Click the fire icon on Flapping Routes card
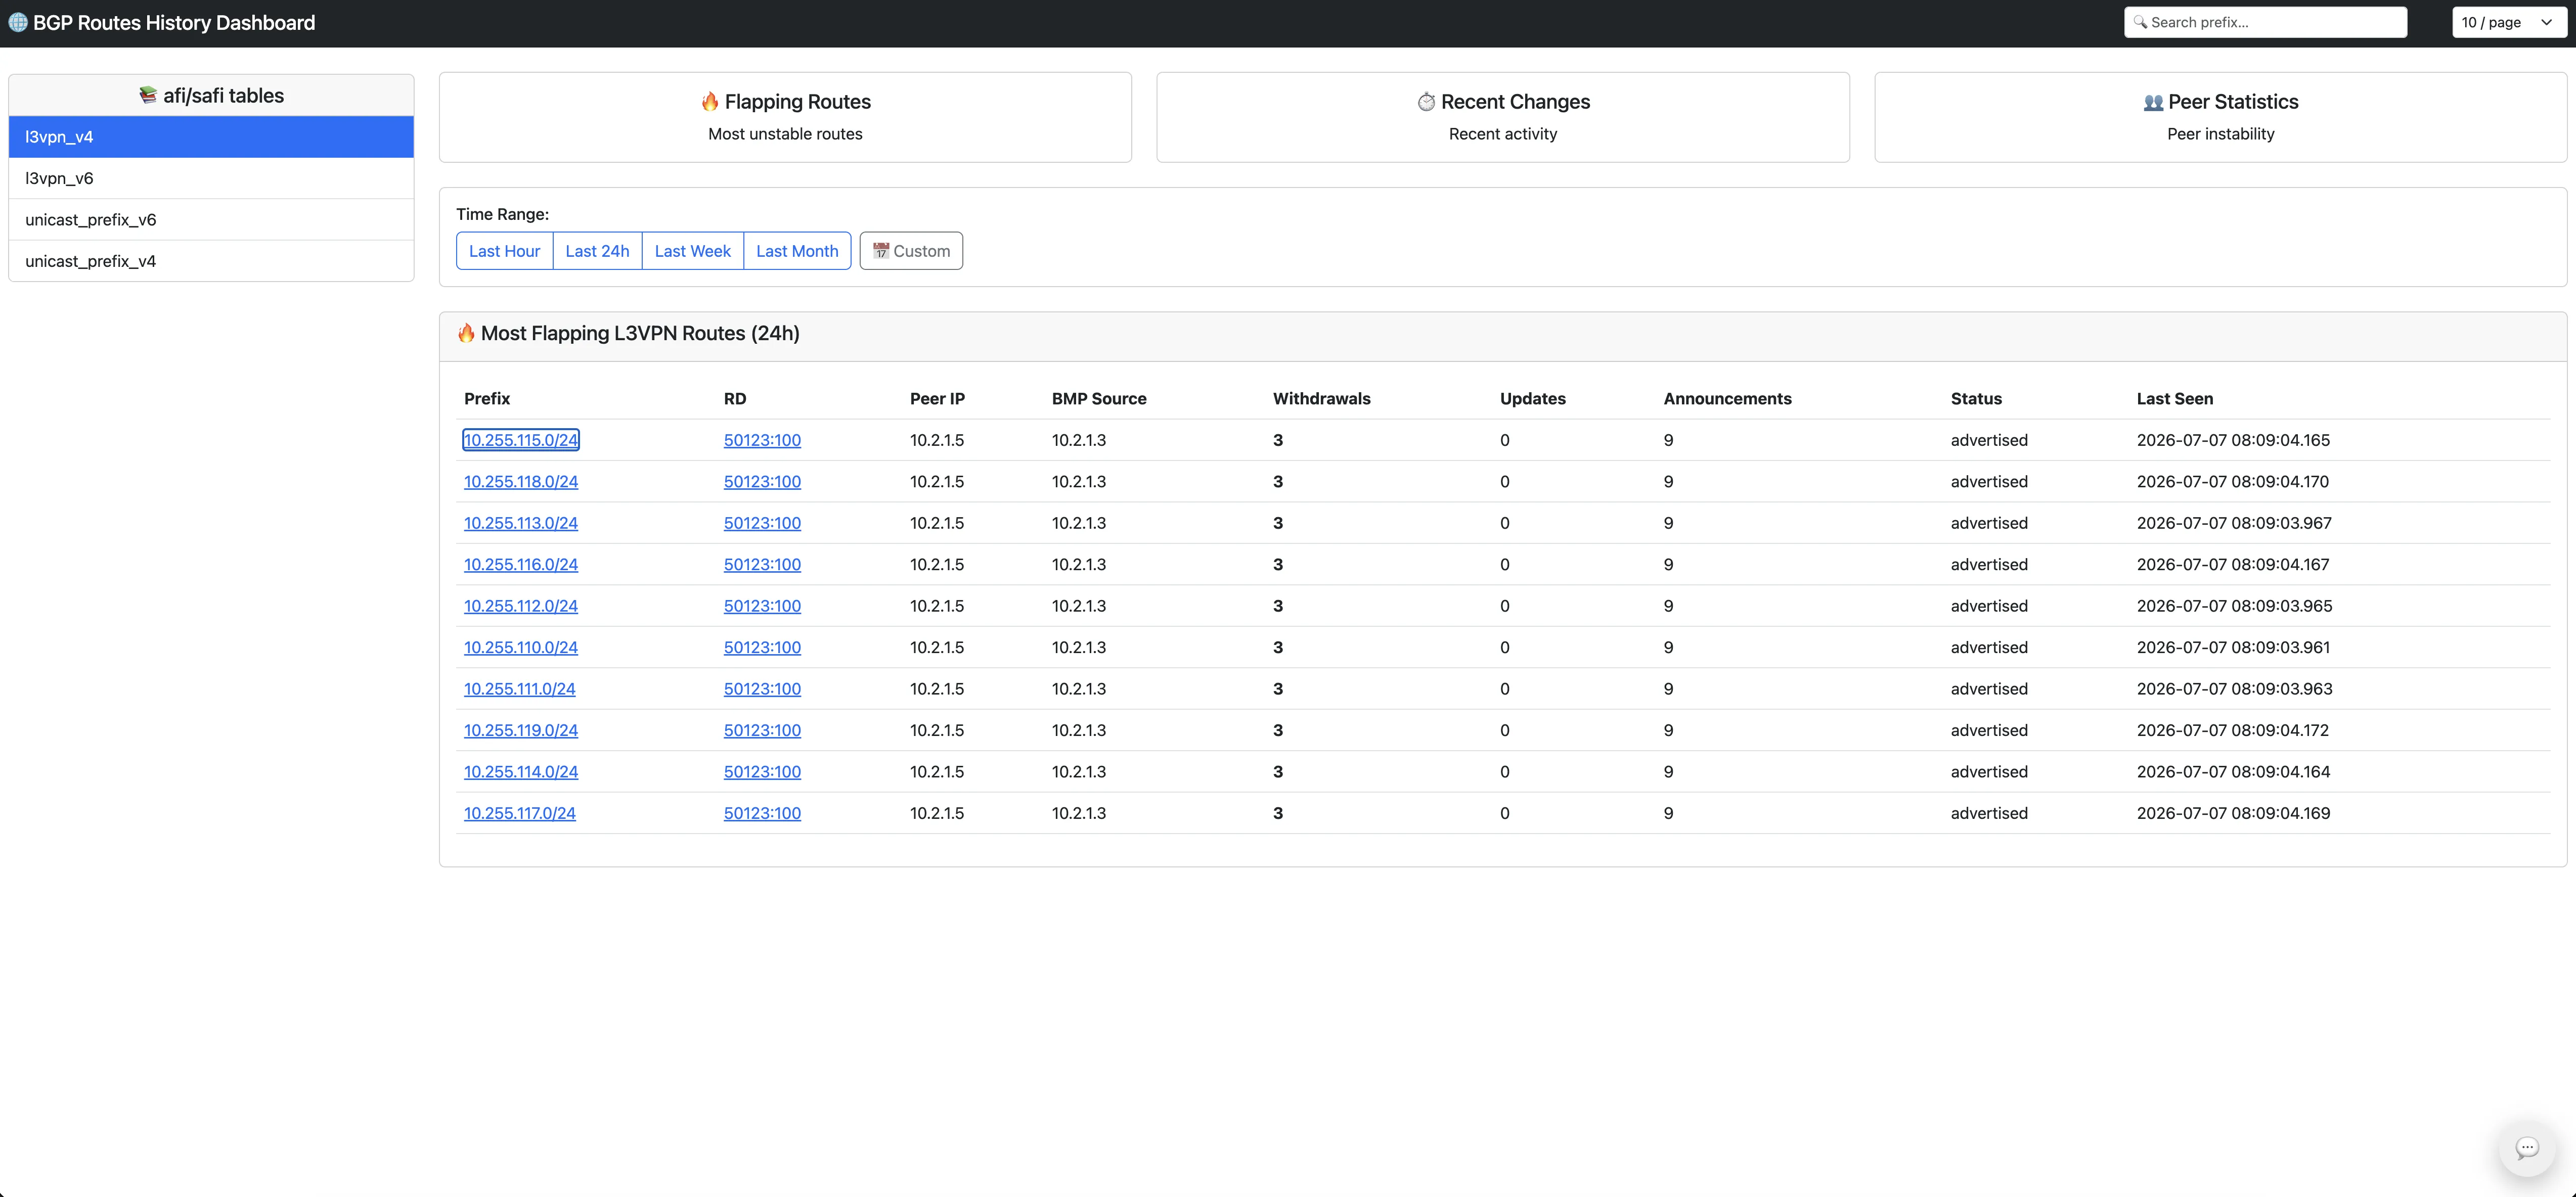The image size is (2576, 1197). click(x=710, y=101)
